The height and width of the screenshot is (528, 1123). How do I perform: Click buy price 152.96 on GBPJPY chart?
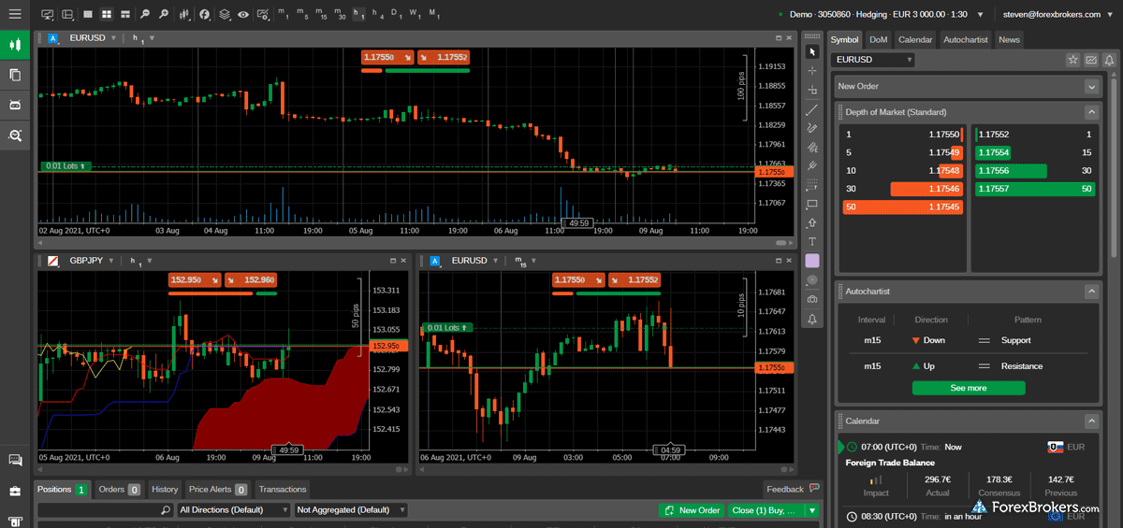(250, 279)
